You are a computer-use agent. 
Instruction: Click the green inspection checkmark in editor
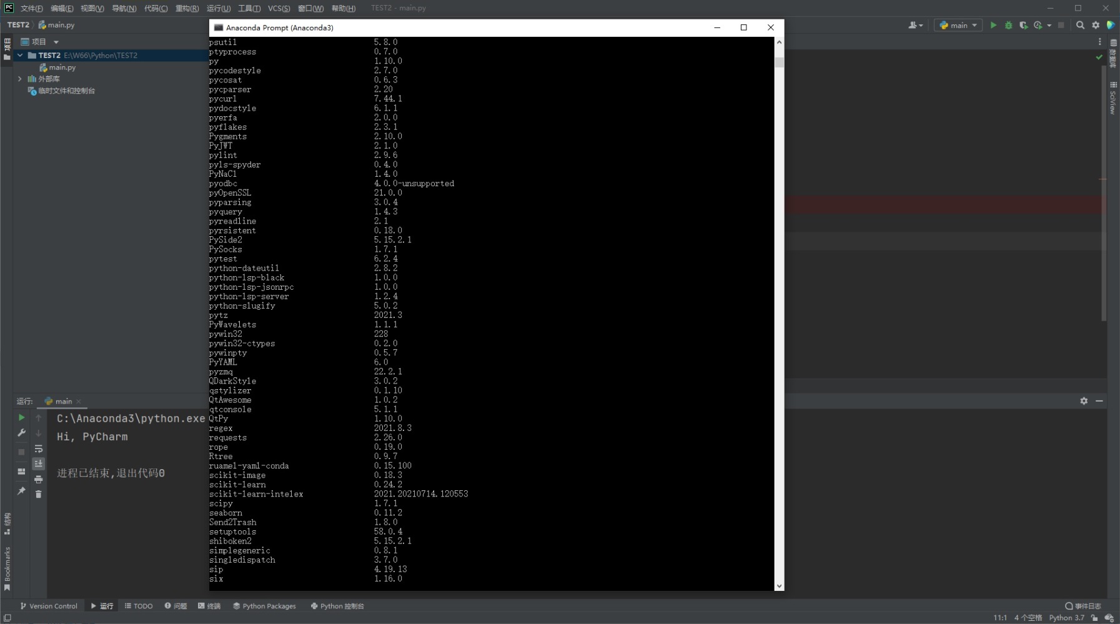point(1099,57)
